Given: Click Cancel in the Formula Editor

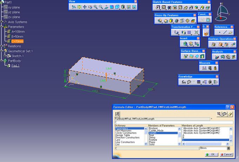Looking at the screenshot, I should click(226, 154).
